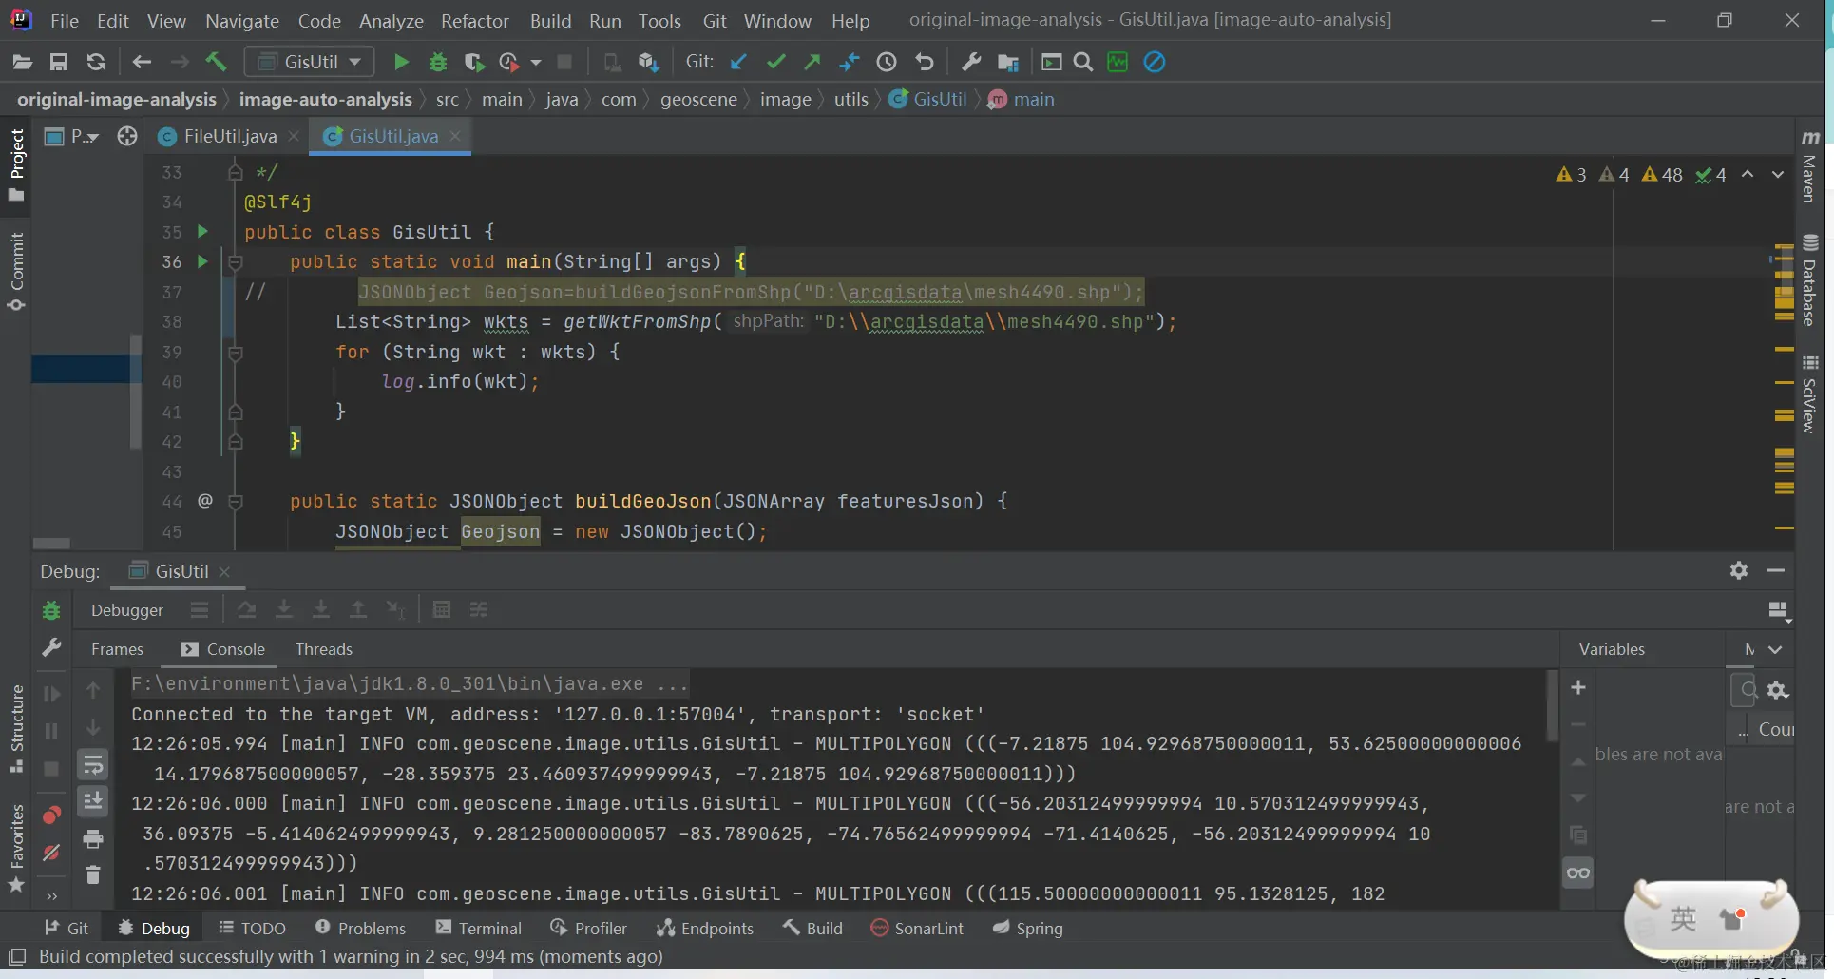This screenshot has width=1834, height=979.
Task: Toggle Favorites tool window on left sidebar
Action: coord(16,849)
